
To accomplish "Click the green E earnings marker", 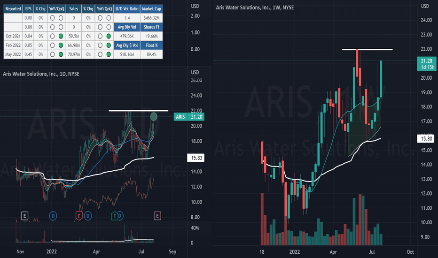I will (114, 216).
